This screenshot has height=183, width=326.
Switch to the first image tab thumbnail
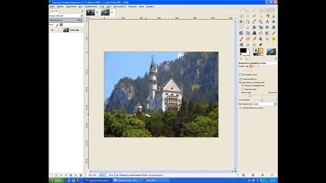91,12
